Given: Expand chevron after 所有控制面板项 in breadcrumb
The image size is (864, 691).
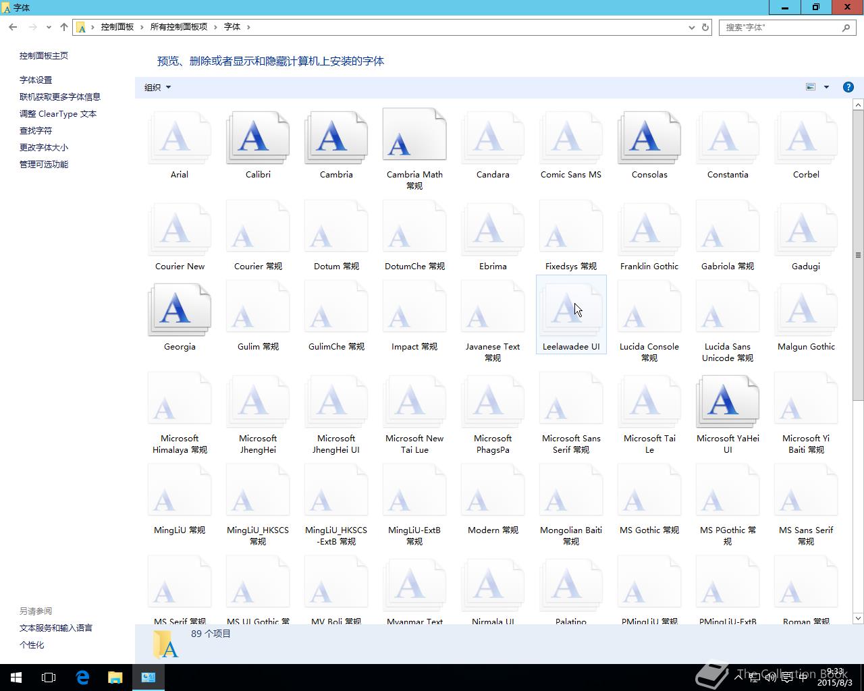Looking at the screenshot, I should [x=216, y=27].
